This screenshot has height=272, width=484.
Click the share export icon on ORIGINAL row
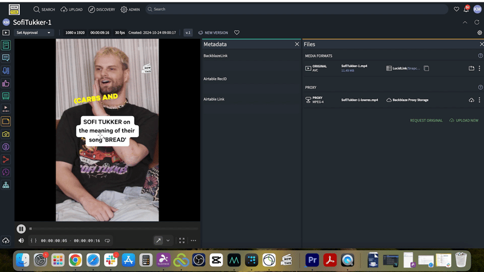click(x=471, y=68)
